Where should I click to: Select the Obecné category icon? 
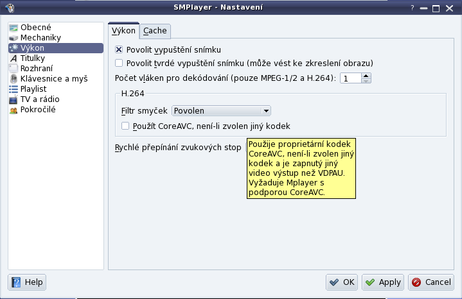[x=13, y=28]
